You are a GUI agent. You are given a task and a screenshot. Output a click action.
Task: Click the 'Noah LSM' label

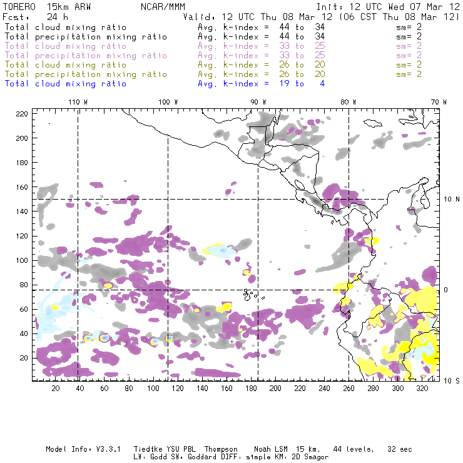click(270, 449)
